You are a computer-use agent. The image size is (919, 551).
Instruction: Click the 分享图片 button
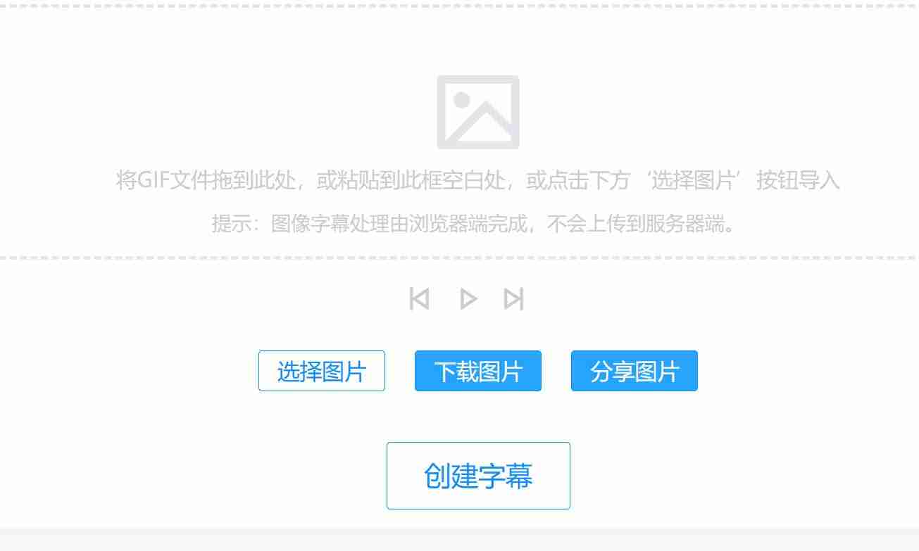634,371
